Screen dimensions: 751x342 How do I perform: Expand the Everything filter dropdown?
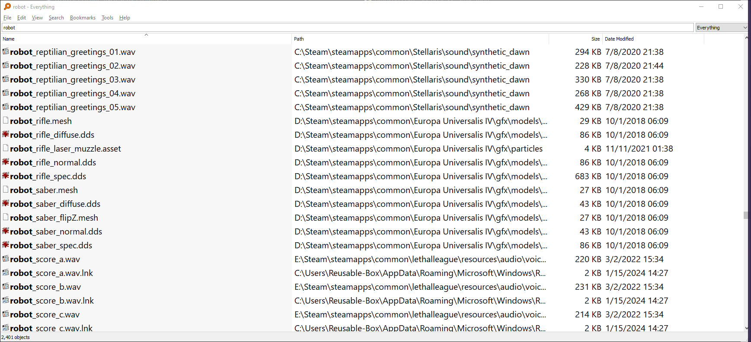click(722, 28)
